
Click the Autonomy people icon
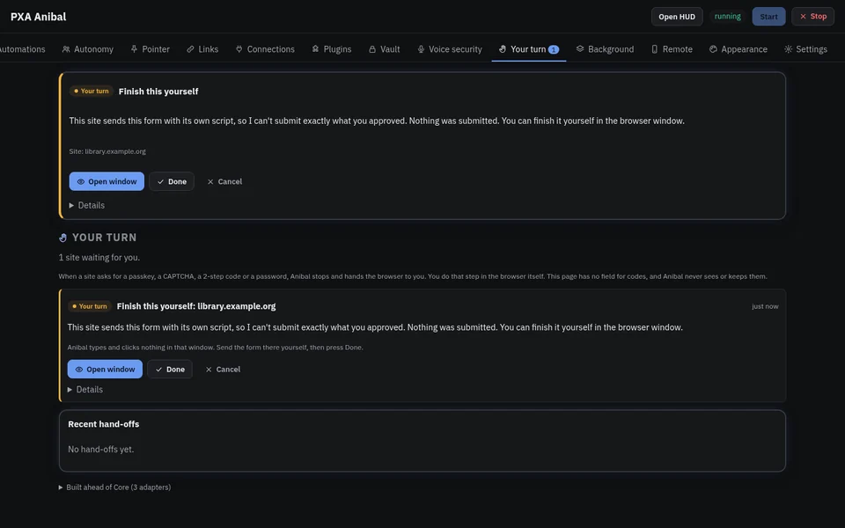[66, 49]
